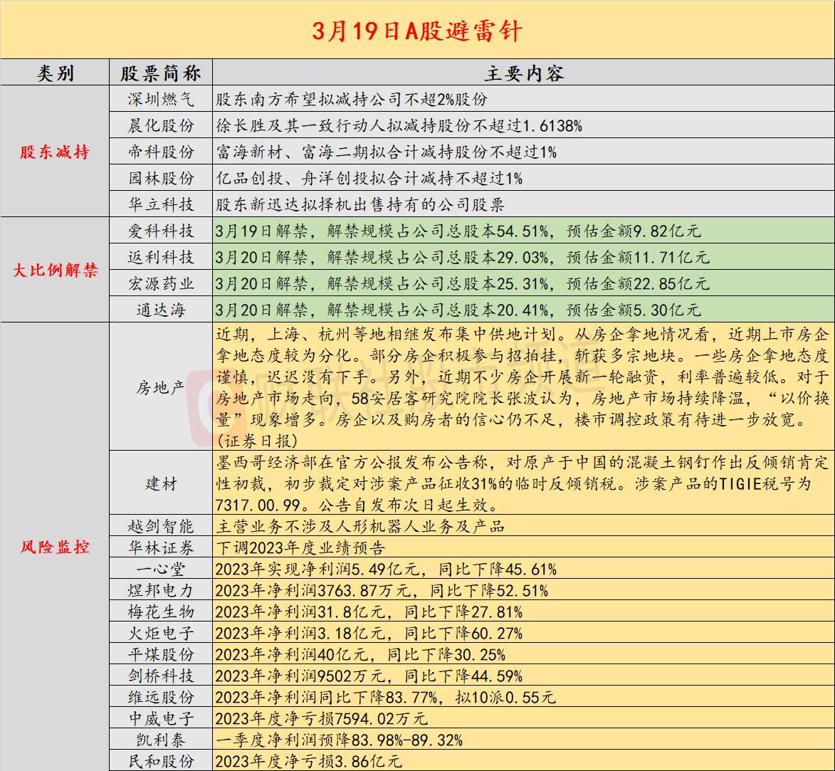Click the title '3月19日A股避雷针'
The height and width of the screenshot is (771, 835).
[x=417, y=31]
